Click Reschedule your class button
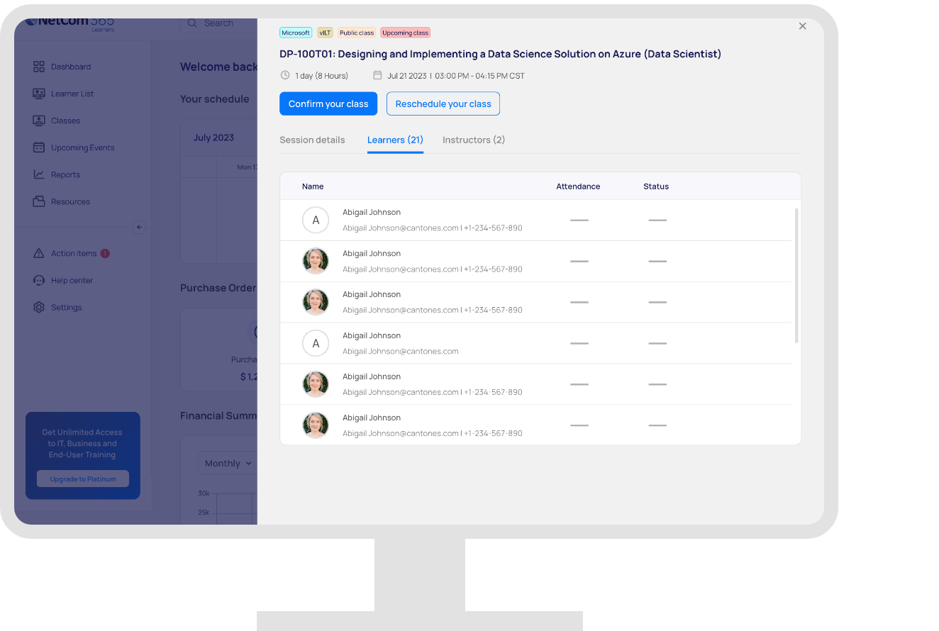Image resolution: width=939 pixels, height=631 pixels. click(x=443, y=104)
